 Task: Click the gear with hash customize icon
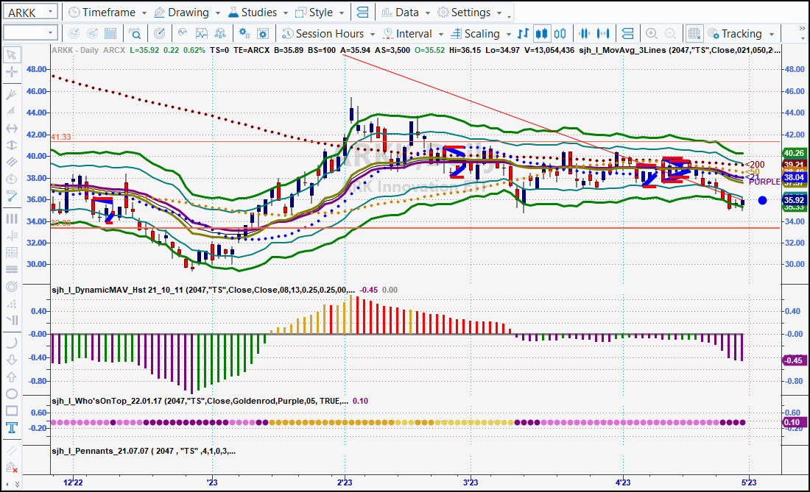coord(244,34)
